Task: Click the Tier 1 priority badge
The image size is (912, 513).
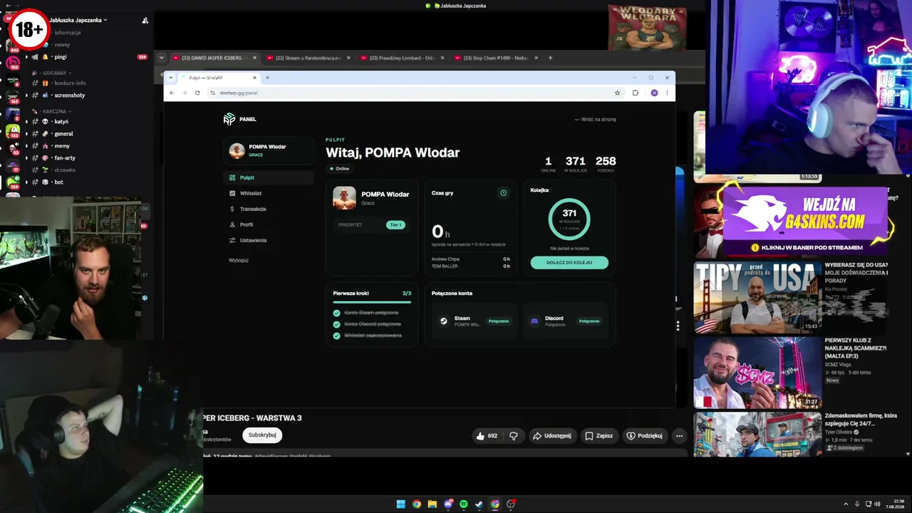Action: [x=395, y=224]
